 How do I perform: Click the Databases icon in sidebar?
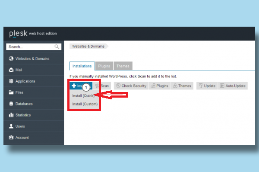[x=11, y=104]
